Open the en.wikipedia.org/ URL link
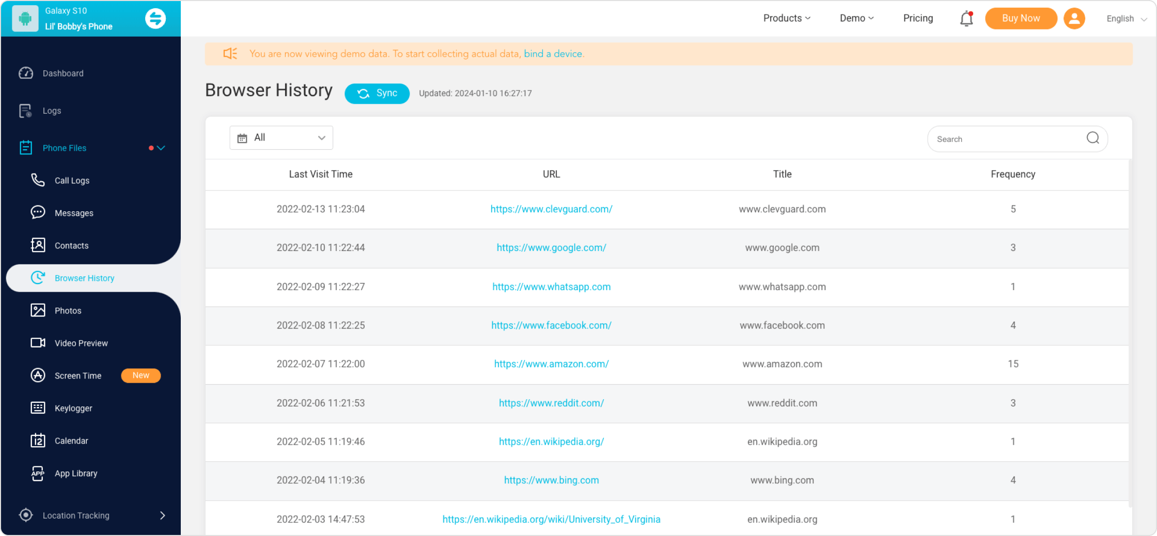The width and height of the screenshot is (1157, 536). point(551,442)
